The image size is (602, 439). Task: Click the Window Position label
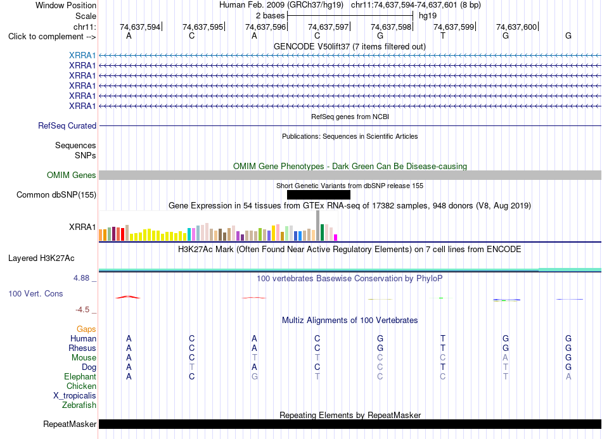click(66, 5)
